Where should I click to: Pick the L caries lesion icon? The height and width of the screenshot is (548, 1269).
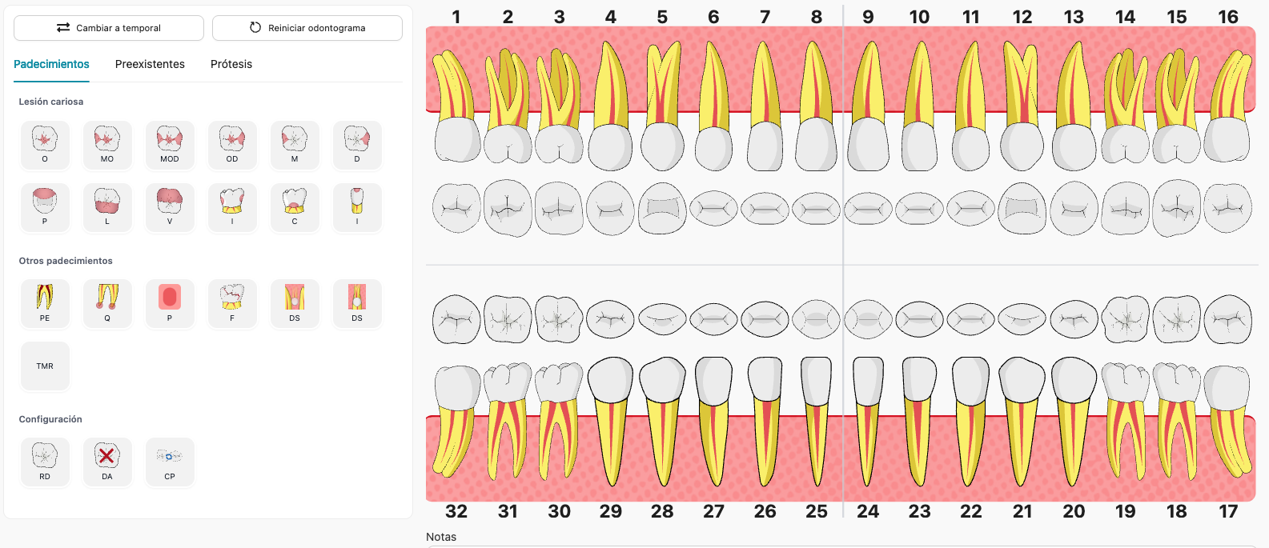coord(107,206)
